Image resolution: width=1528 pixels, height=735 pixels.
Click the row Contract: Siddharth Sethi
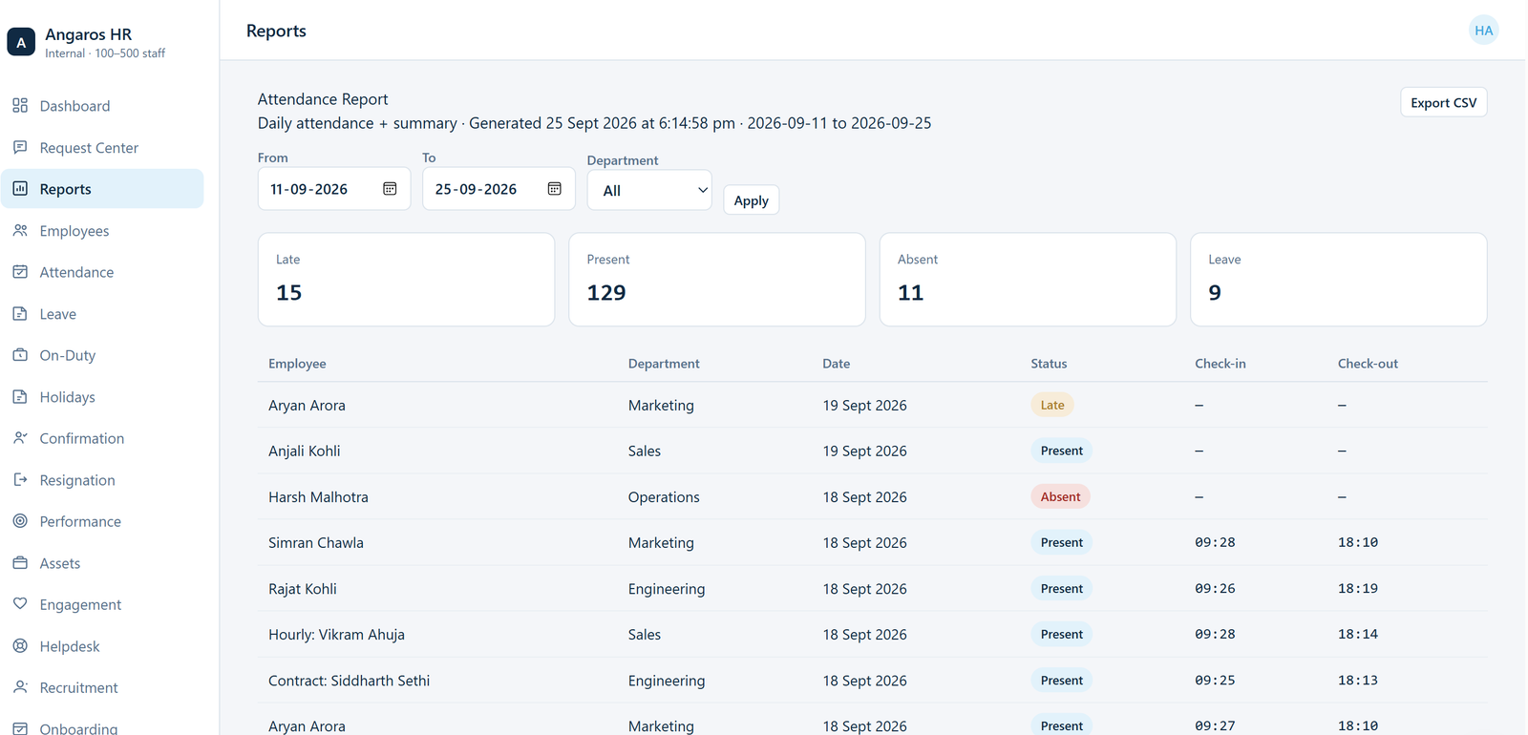coord(872,681)
